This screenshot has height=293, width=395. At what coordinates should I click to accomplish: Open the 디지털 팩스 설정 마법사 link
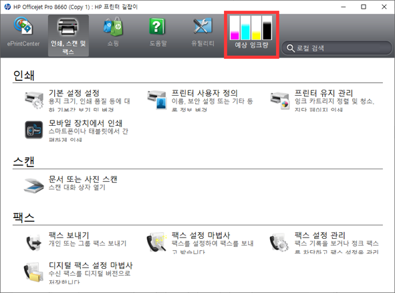[91, 266]
